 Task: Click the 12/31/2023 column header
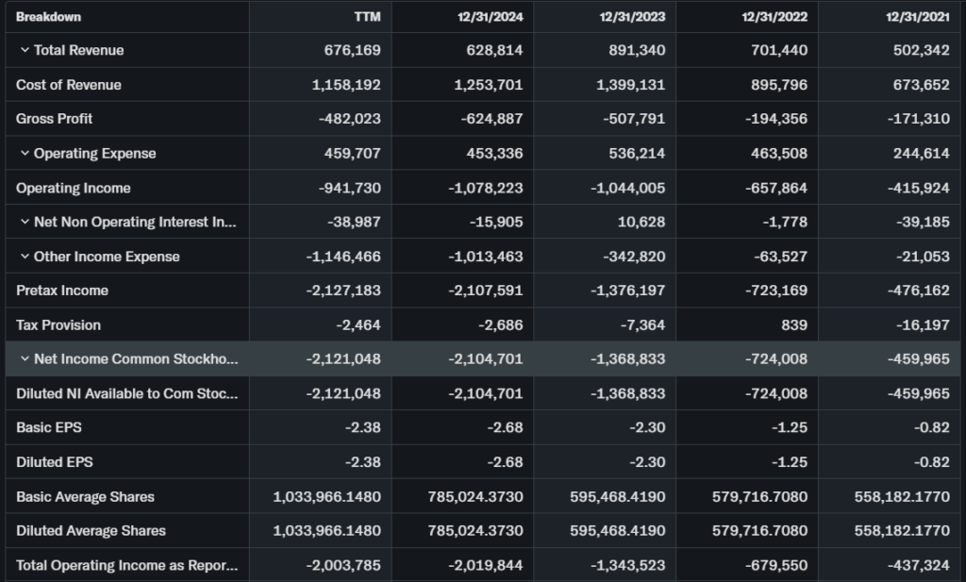(633, 17)
